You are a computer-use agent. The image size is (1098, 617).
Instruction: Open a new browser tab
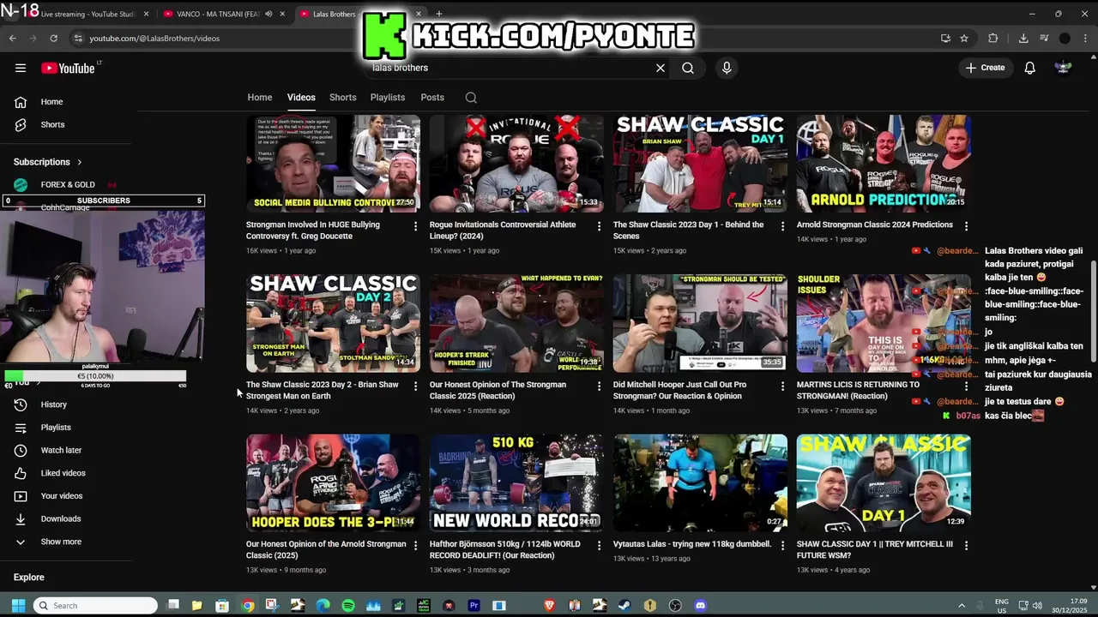pyautogui.click(x=438, y=14)
